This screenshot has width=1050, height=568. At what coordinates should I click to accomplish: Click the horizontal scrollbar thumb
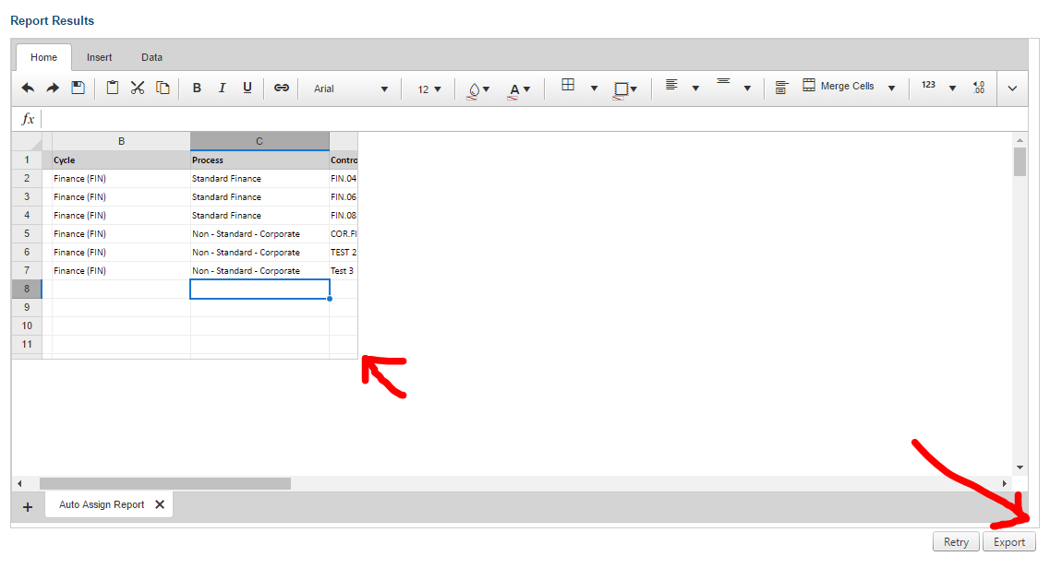(x=165, y=483)
